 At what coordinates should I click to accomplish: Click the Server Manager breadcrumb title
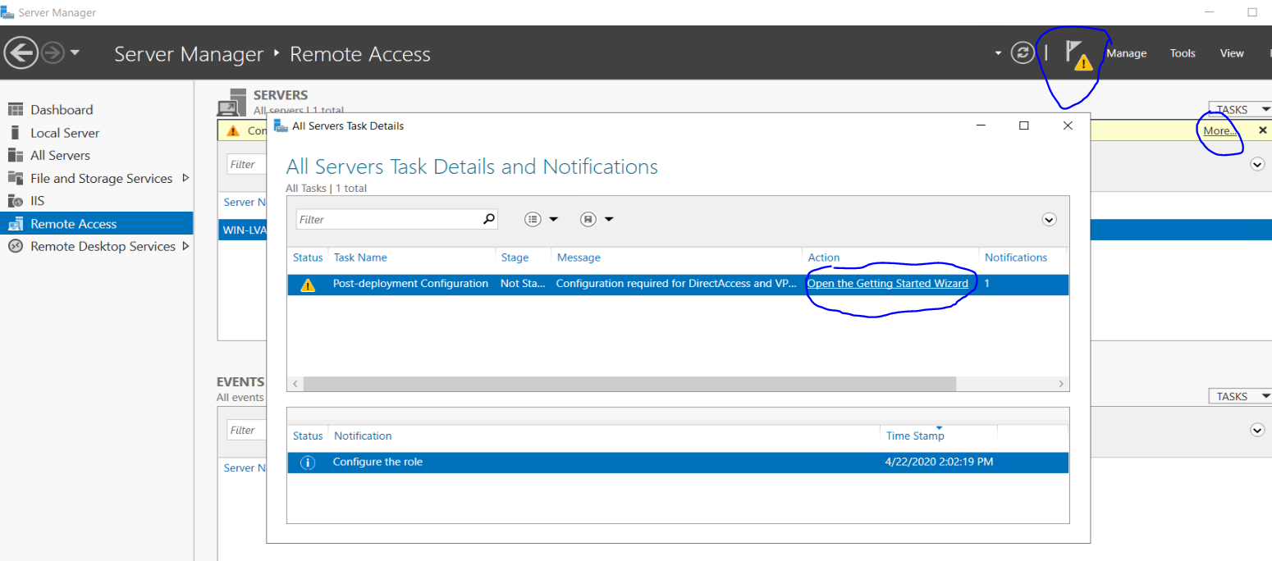(189, 54)
